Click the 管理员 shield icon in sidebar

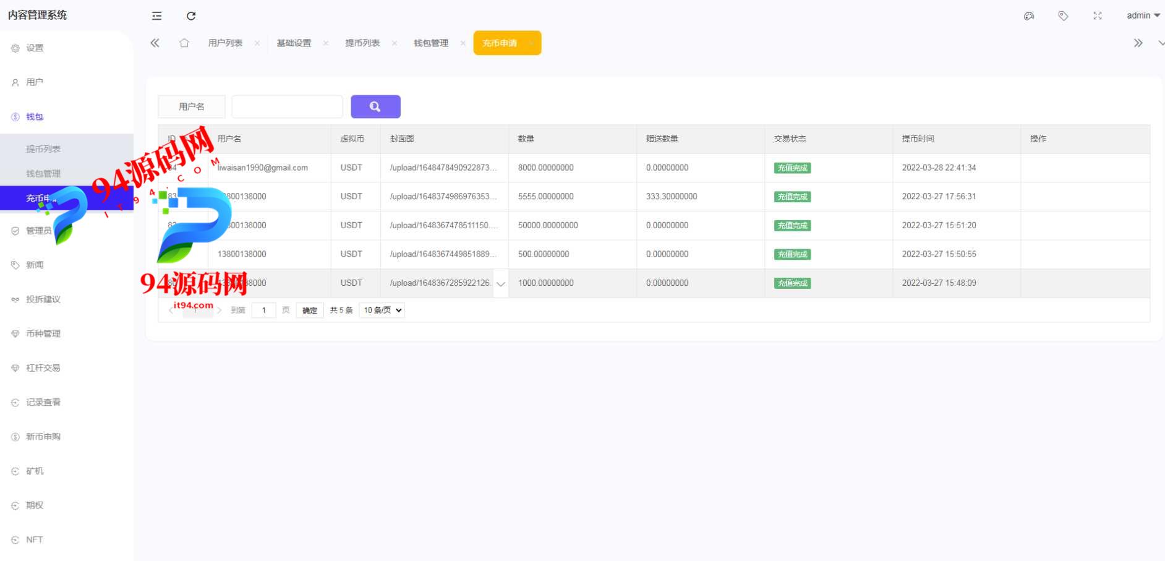[15, 231]
